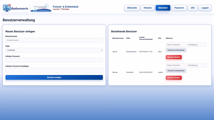Select the Benutzer navigation tab
This screenshot has width=214, height=120.
coord(163,8)
